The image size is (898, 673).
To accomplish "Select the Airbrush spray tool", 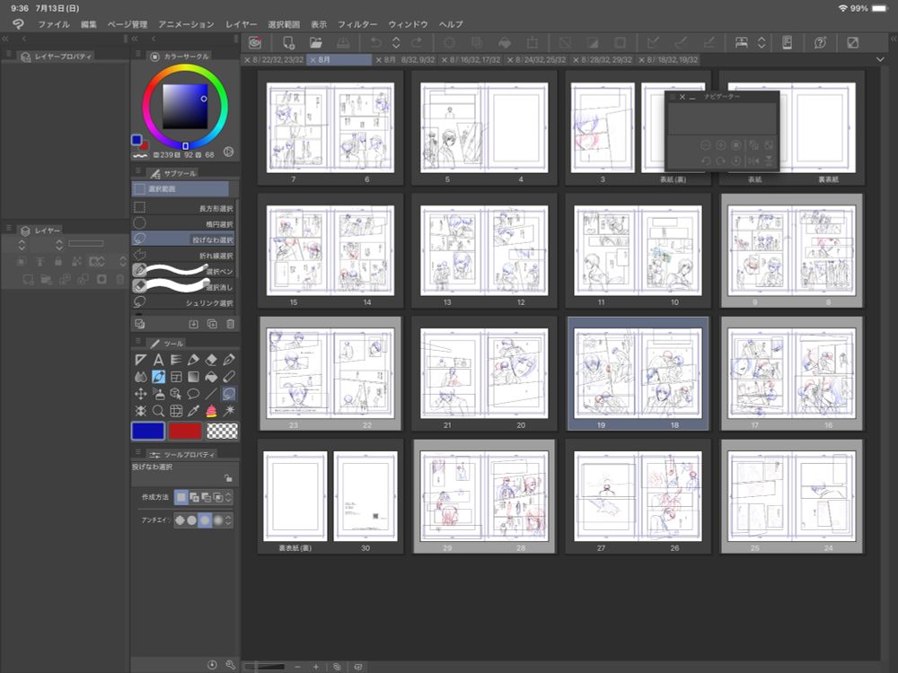I will [x=158, y=394].
